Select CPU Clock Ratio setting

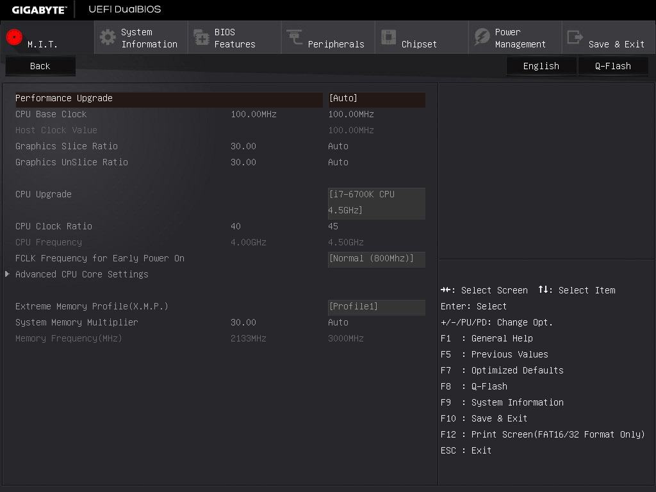pos(54,226)
